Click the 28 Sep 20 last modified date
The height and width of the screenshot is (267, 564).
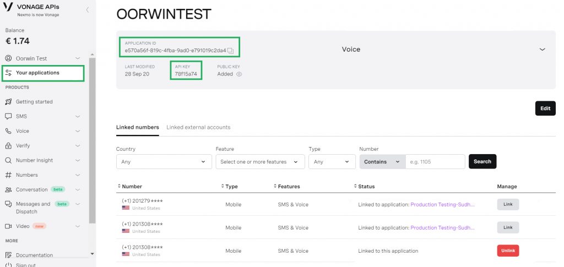[x=137, y=74]
